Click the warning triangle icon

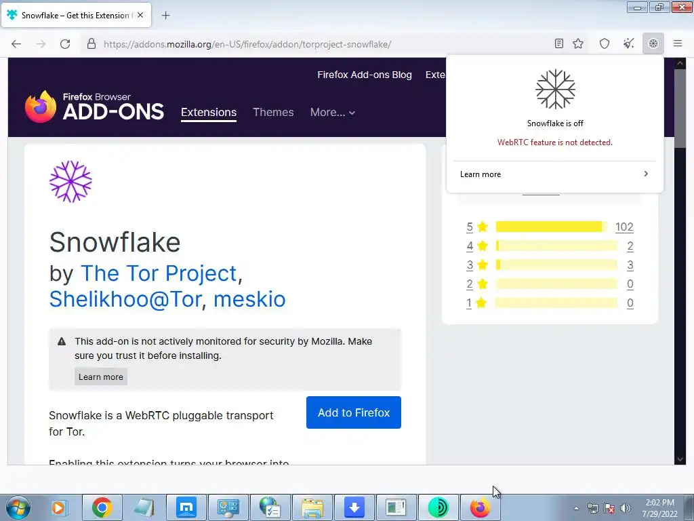[62, 342]
